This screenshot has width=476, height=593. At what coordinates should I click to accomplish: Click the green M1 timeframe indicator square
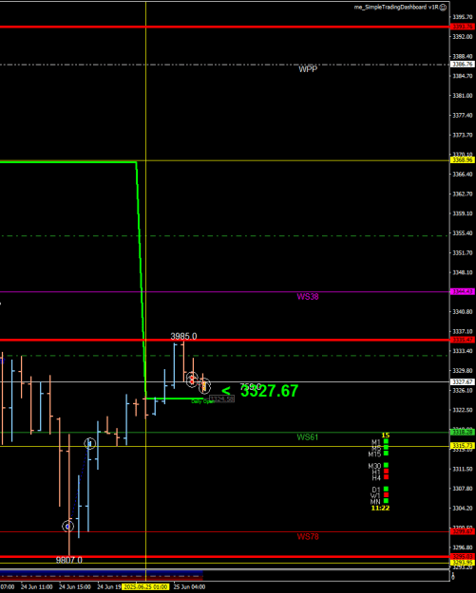(x=386, y=441)
